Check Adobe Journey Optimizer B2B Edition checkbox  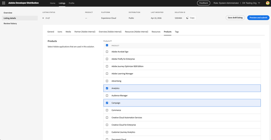(x=107, y=66)
